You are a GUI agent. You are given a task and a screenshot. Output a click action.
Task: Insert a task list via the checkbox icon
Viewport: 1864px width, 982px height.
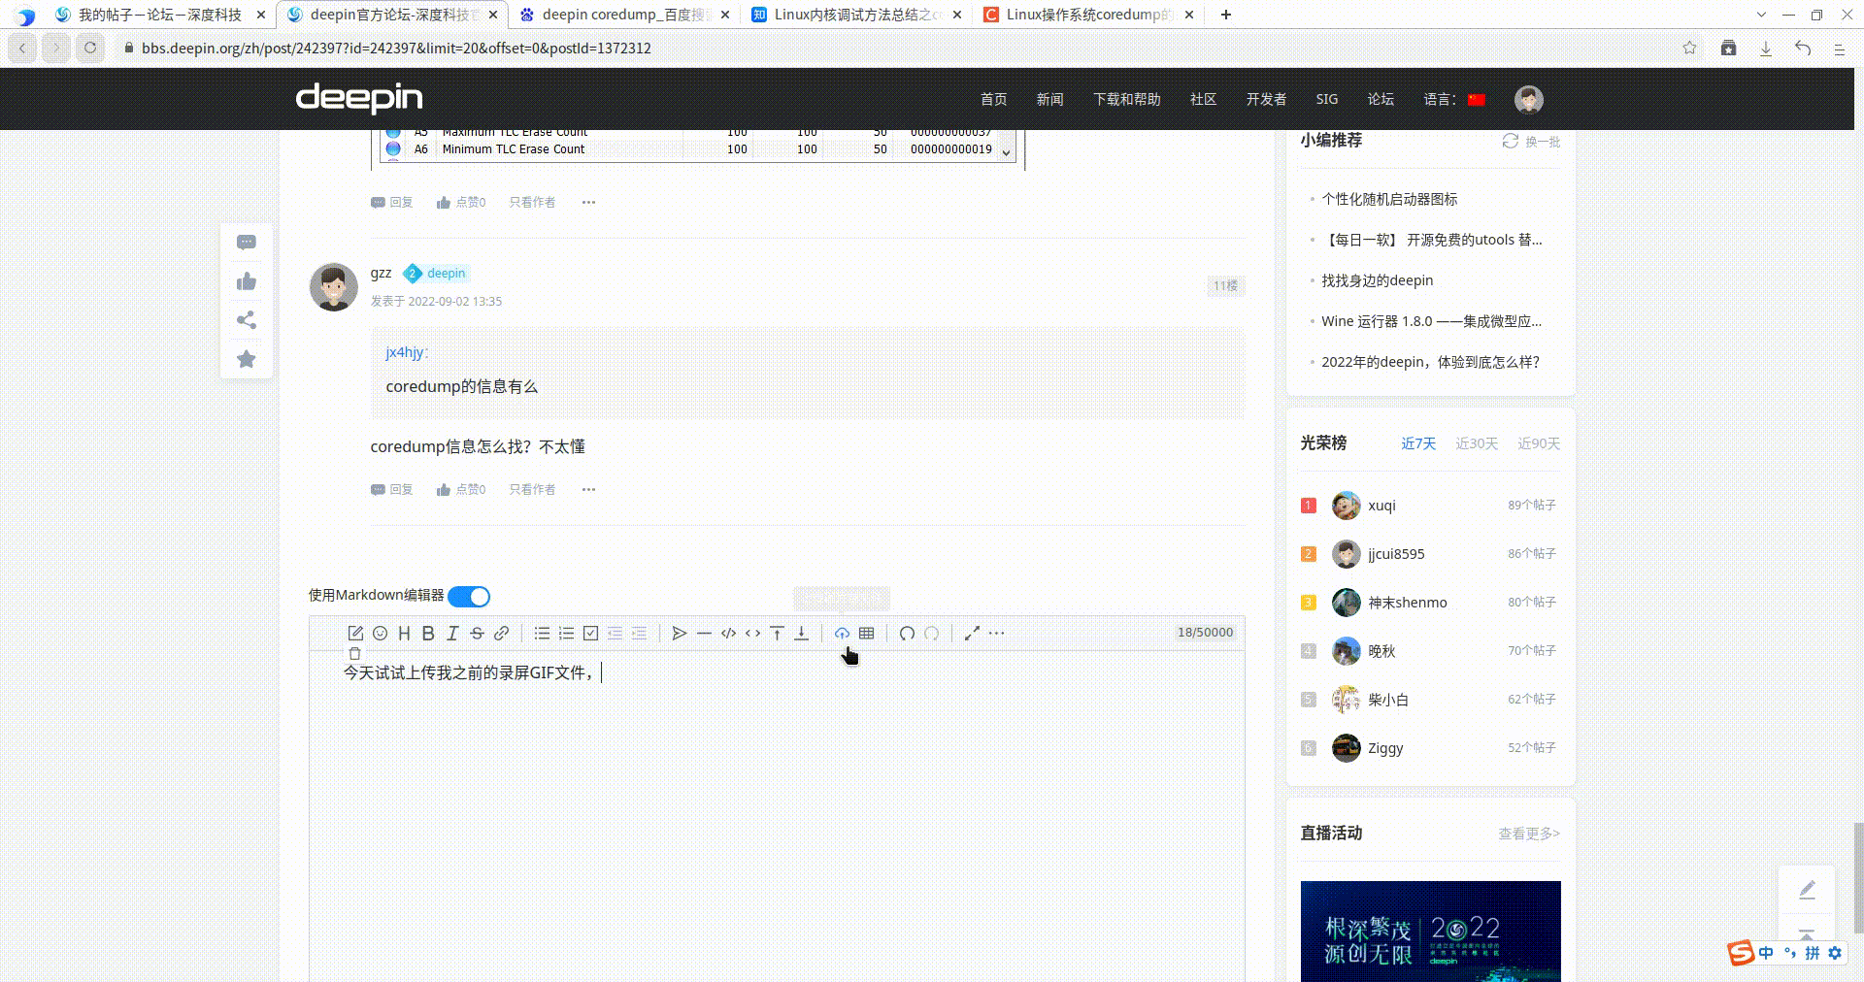tap(590, 633)
